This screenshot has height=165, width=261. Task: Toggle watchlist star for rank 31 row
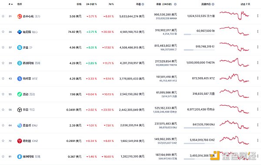coord(3,16)
